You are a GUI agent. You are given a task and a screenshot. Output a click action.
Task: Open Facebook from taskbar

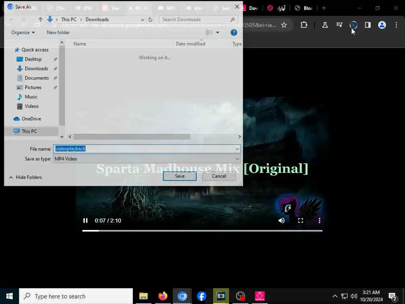click(201, 296)
